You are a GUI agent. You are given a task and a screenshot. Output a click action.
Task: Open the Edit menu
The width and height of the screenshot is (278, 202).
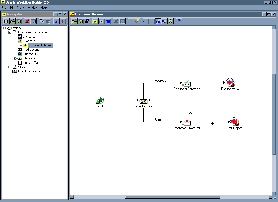coord(12,8)
